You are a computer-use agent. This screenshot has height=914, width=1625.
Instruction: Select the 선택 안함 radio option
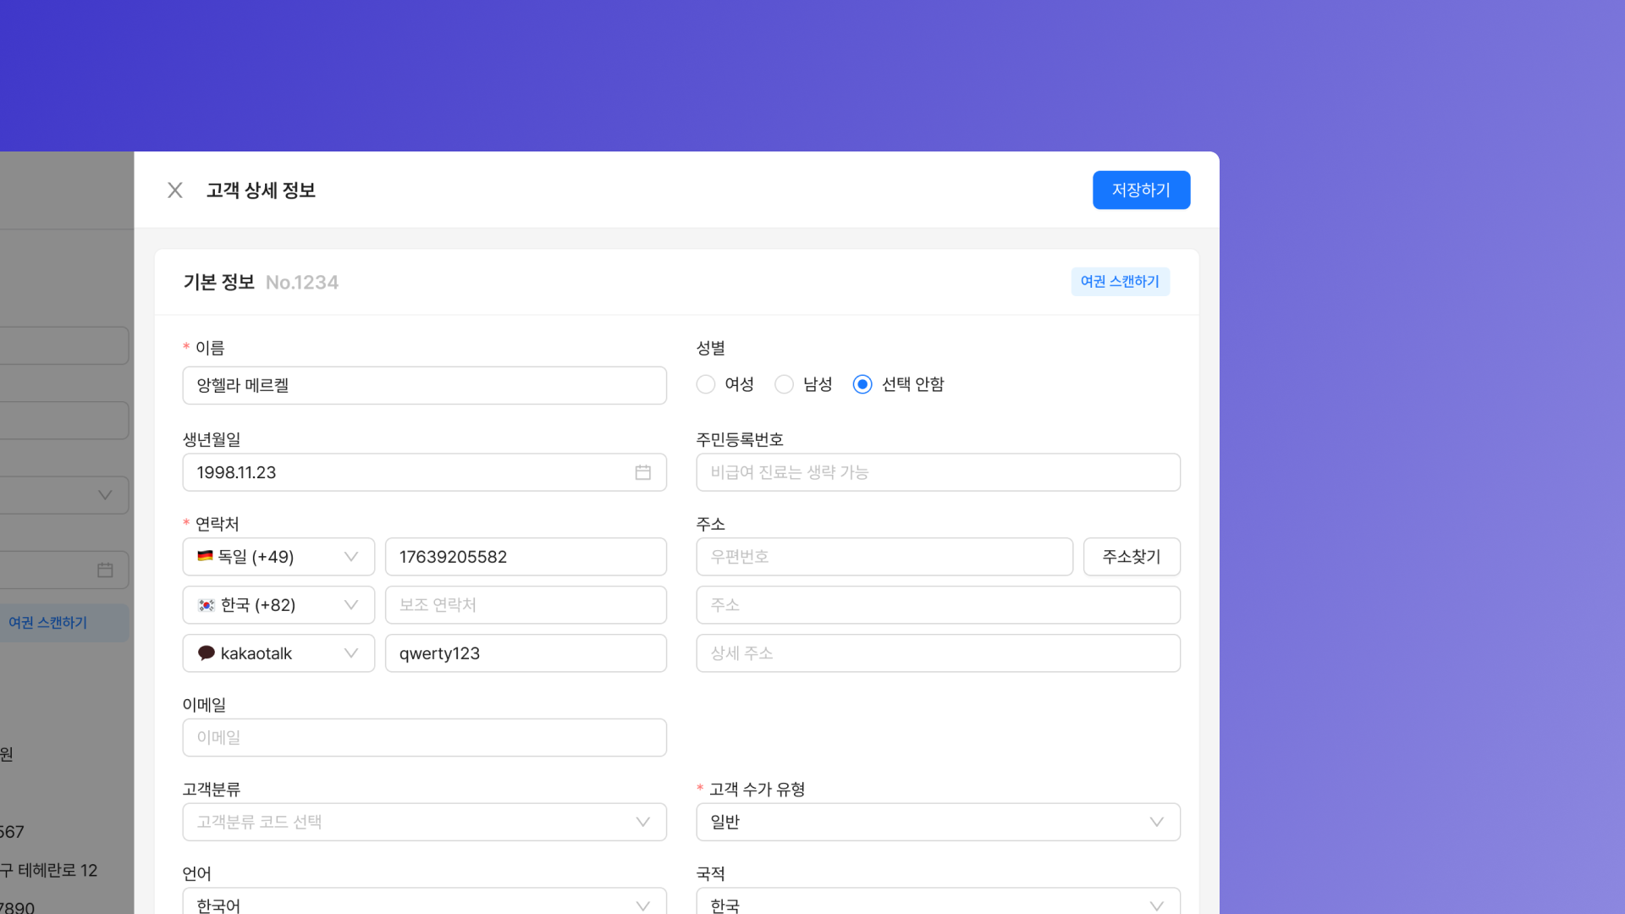862,384
